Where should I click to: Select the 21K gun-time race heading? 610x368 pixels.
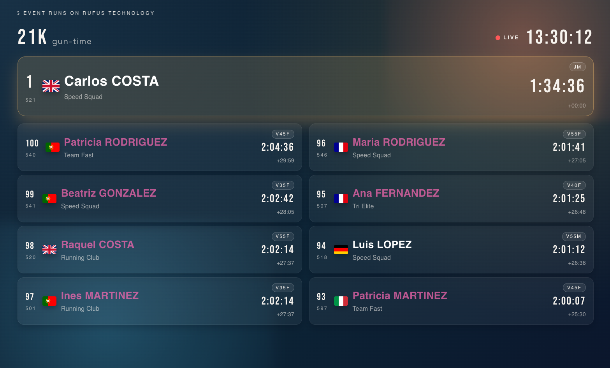[54, 38]
